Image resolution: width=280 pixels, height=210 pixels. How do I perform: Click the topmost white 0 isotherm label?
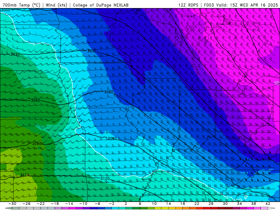point(34,44)
